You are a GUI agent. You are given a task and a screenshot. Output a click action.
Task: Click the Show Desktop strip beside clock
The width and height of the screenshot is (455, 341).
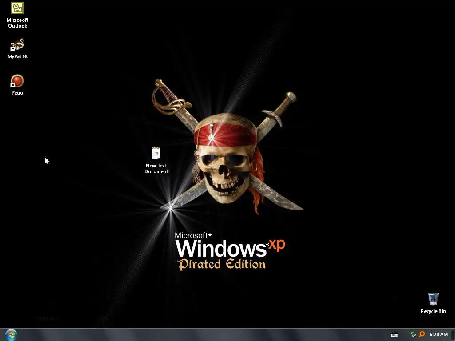coord(453,335)
